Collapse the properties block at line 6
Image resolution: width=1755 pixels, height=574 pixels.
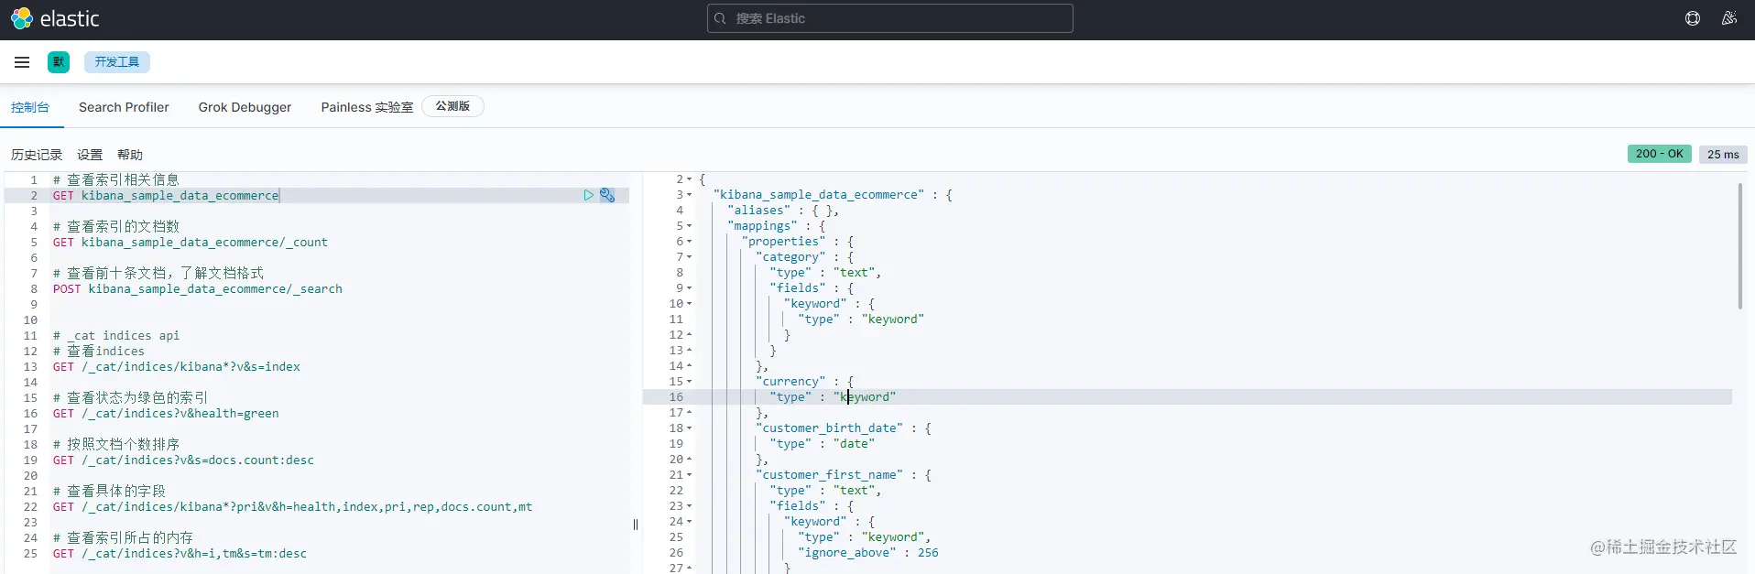coord(690,242)
